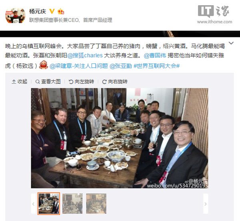240x221 pixels.
Task: Open the @曹国伟 mention link
Action: [155, 55]
